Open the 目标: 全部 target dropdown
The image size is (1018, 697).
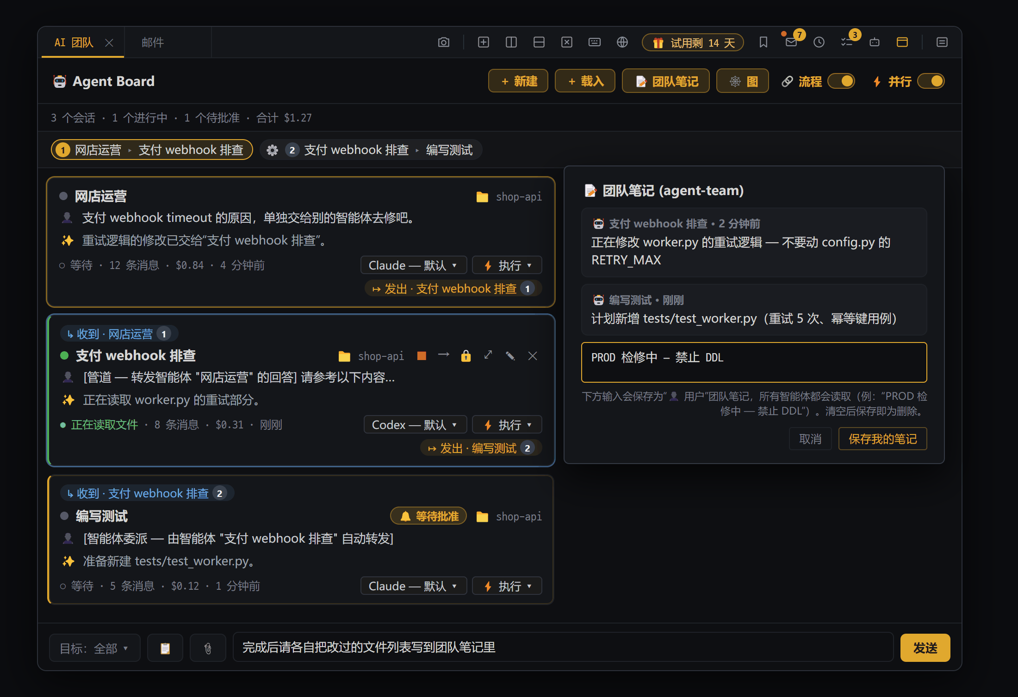coord(94,648)
